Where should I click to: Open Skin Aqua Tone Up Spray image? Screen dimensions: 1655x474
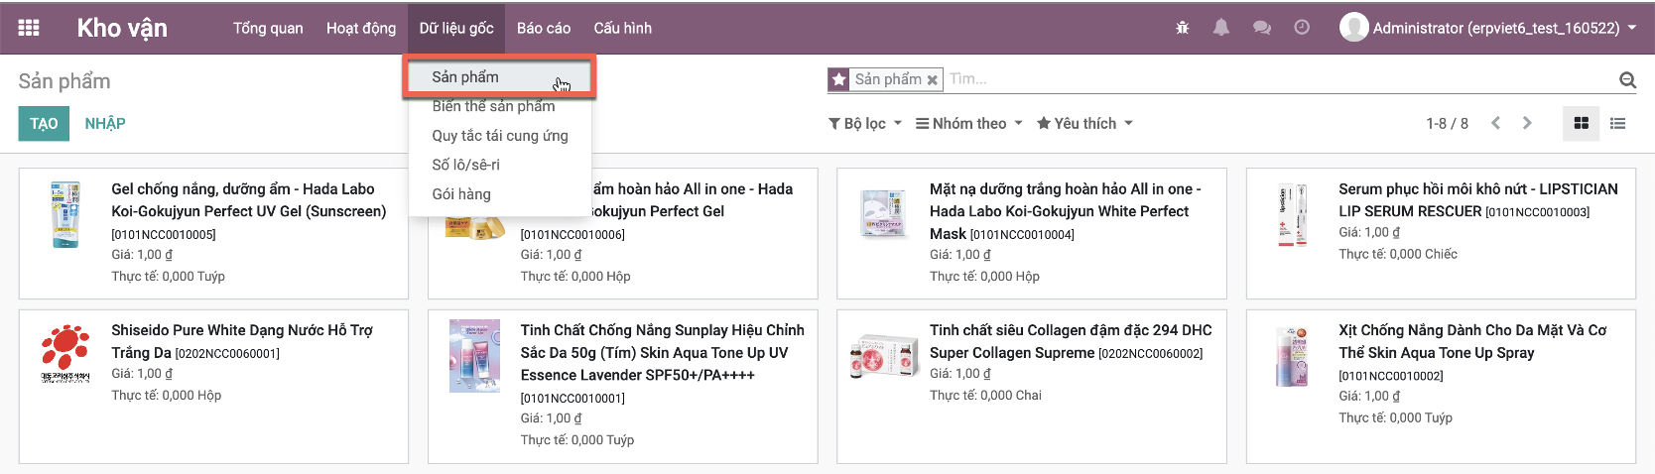(x=1293, y=356)
